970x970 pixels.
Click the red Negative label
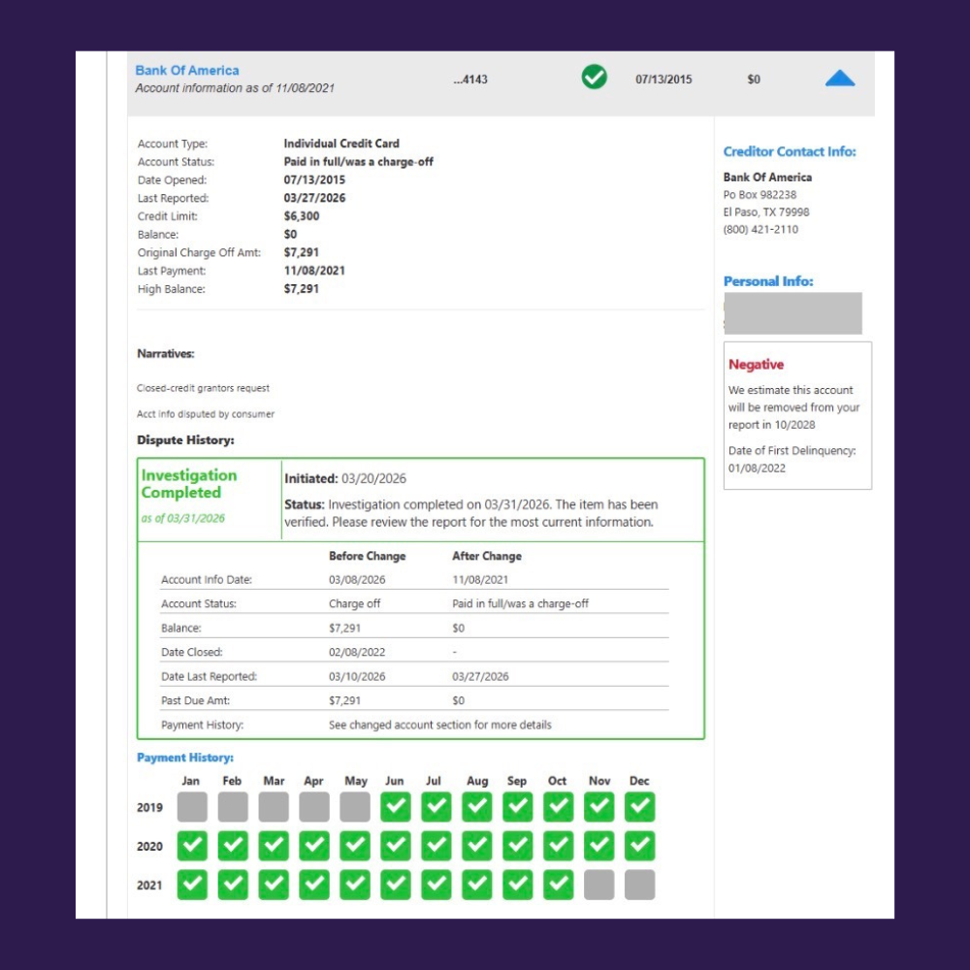[756, 365]
